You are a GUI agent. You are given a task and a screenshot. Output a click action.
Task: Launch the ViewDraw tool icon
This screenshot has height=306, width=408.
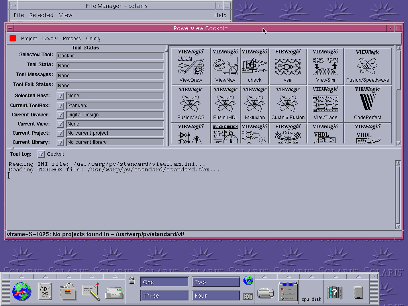[x=191, y=66]
